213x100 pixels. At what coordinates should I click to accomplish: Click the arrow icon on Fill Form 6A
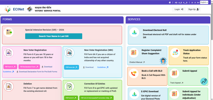point(76,67)
